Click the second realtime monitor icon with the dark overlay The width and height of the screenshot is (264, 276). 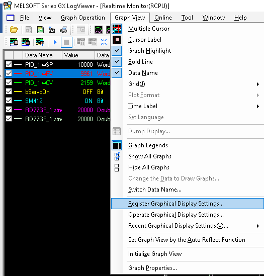[26, 42]
